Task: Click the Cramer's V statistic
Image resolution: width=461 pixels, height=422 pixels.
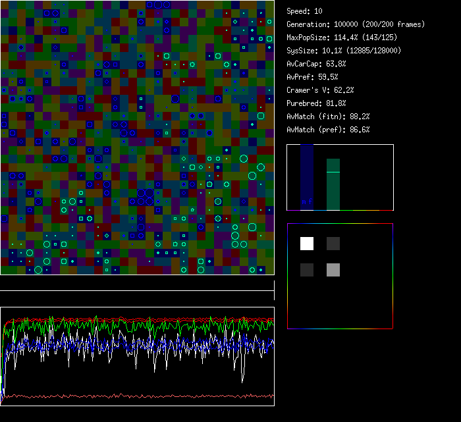Action: point(320,90)
